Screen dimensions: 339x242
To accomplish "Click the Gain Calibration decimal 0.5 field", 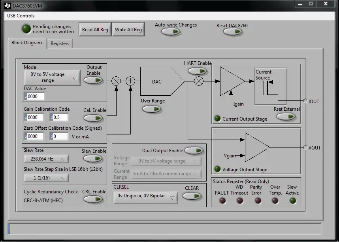I will (59, 117).
